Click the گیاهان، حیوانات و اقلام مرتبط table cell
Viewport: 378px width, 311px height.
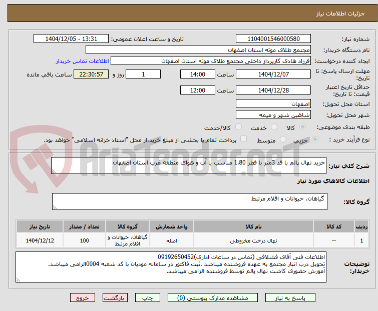click(x=127, y=240)
